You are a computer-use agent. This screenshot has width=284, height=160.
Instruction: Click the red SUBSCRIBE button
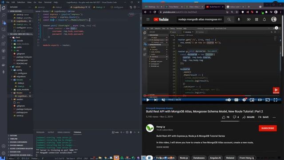[268, 128]
